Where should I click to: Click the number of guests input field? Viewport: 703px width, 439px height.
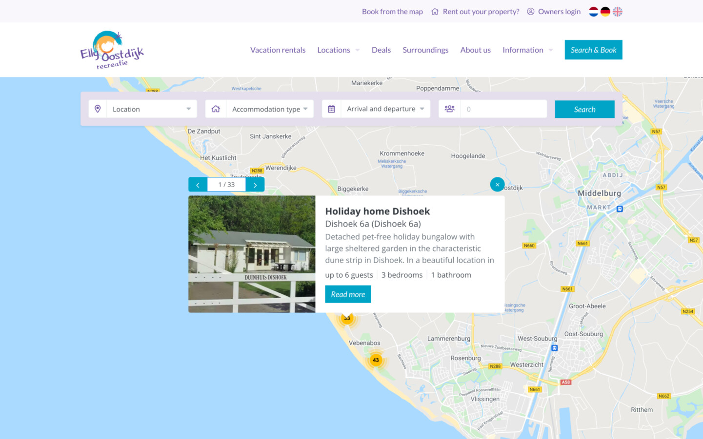tap(503, 109)
